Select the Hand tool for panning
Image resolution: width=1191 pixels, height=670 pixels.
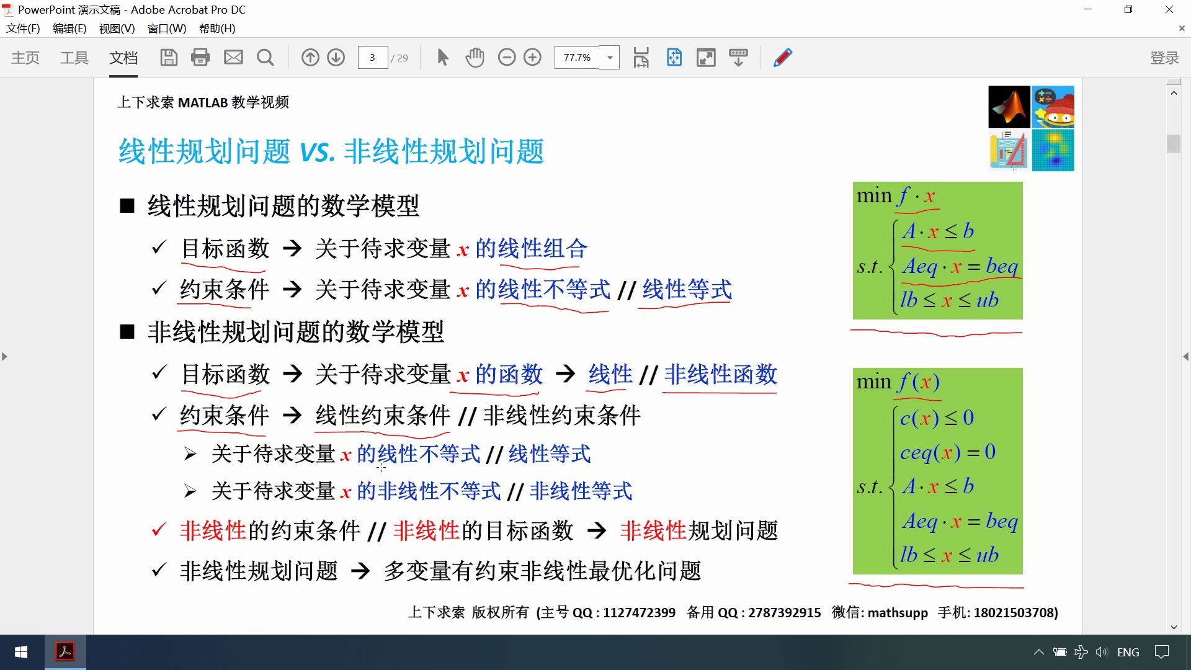click(475, 57)
